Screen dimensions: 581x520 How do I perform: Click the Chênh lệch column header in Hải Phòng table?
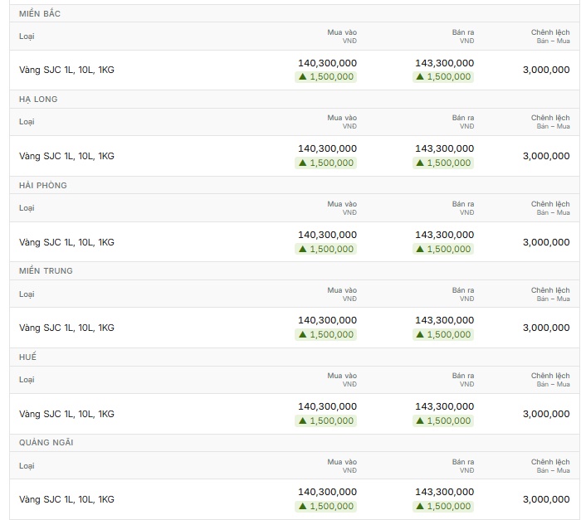(x=550, y=208)
